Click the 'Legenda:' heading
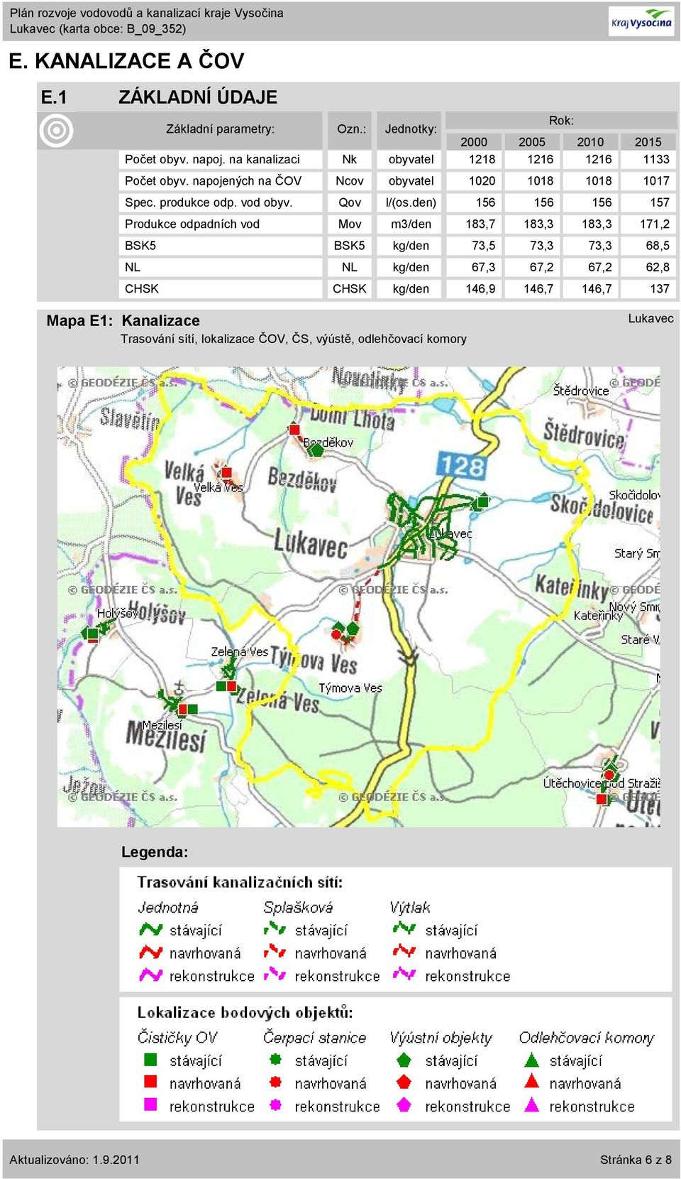This screenshot has width=681, height=1179. click(x=155, y=852)
